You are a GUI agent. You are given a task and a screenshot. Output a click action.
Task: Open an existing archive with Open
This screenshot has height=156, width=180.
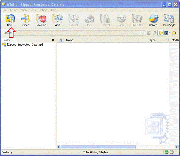click(x=26, y=20)
